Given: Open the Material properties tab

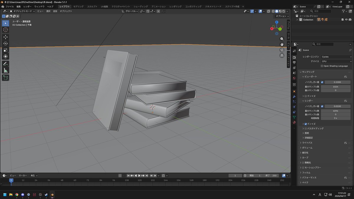Looking at the screenshot, I should click(294, 122).
